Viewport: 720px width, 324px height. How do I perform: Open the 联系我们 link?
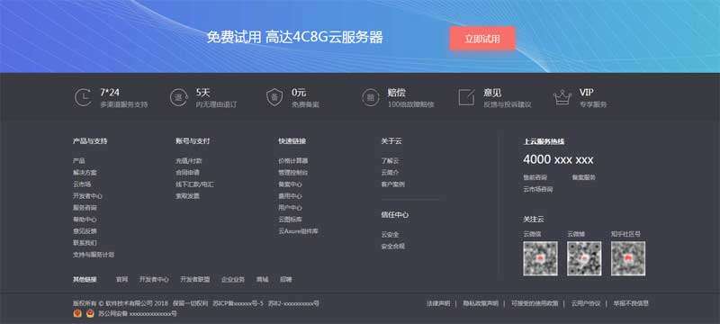[85, 243]
